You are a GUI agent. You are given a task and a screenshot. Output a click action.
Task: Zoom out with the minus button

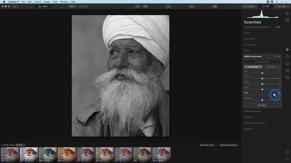click(81, 6)
